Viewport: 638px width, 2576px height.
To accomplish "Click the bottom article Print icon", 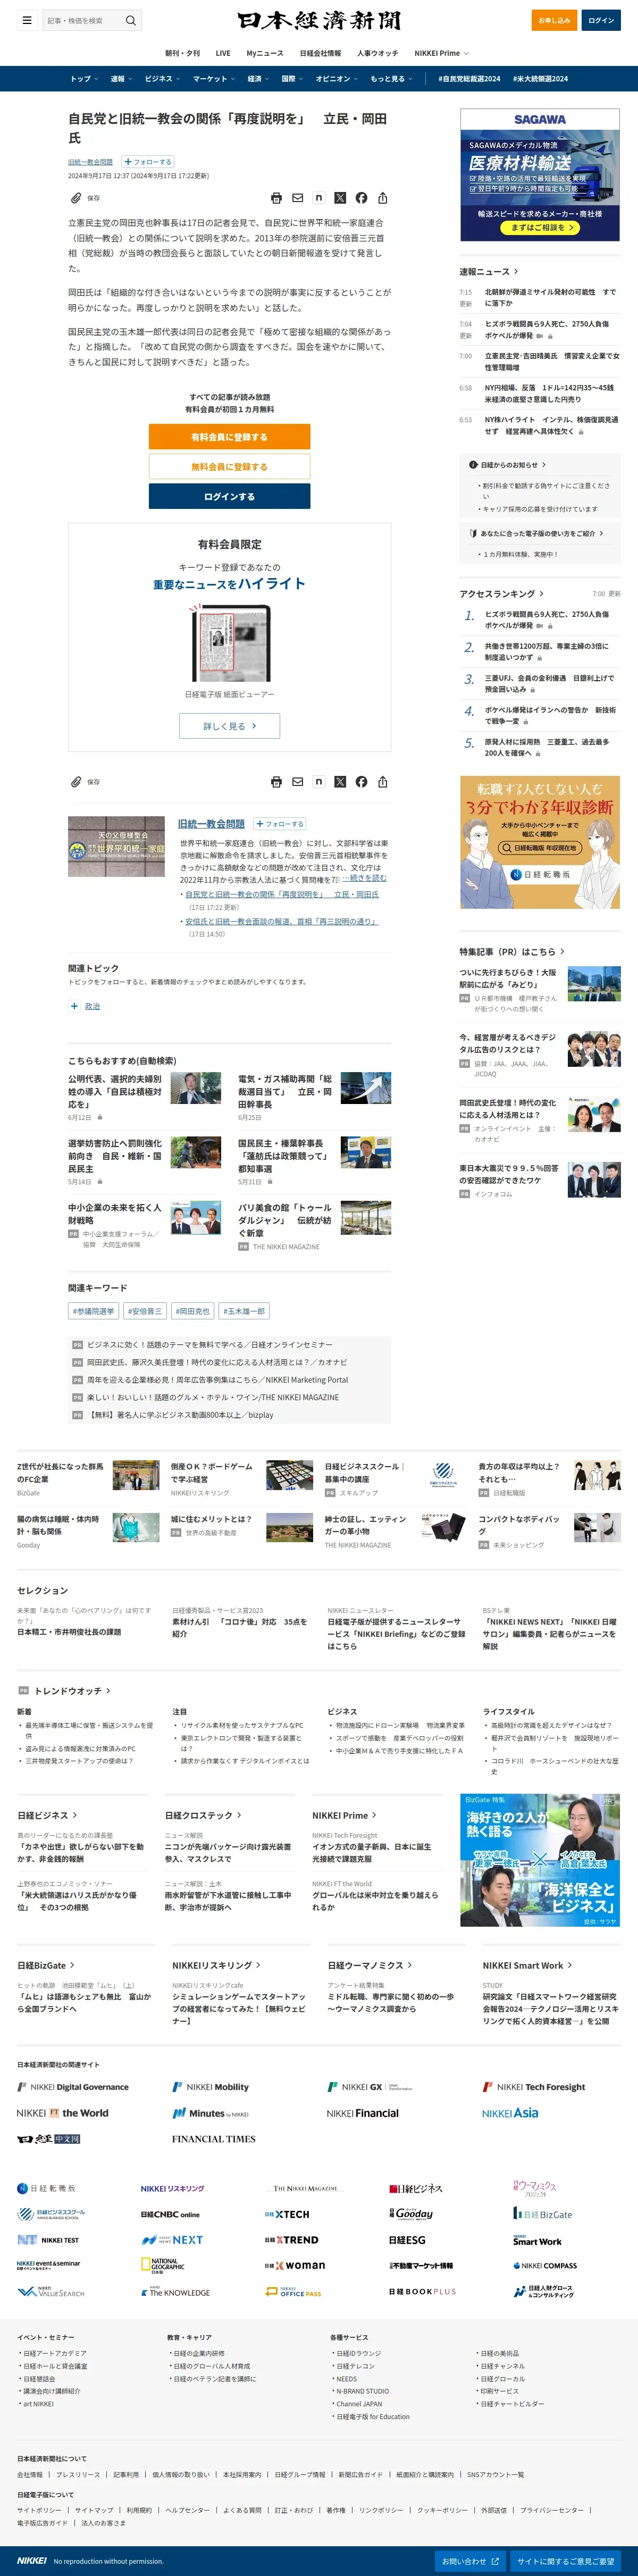I will point(277,782).
